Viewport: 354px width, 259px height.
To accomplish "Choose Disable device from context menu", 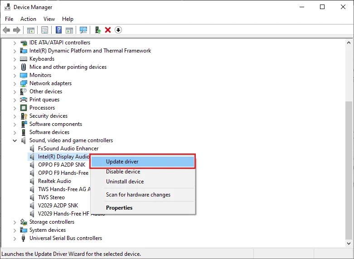I will pos(142,172).
